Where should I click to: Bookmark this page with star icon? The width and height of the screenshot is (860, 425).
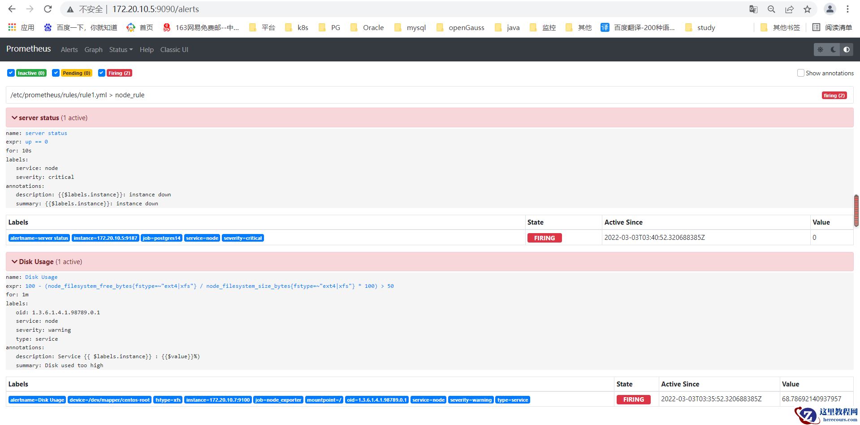tap(807, 9)
